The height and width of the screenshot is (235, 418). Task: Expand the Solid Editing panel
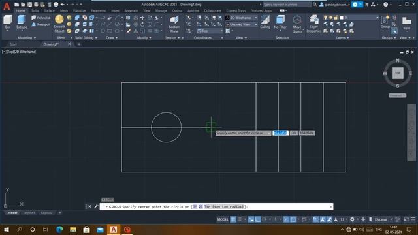86,38
